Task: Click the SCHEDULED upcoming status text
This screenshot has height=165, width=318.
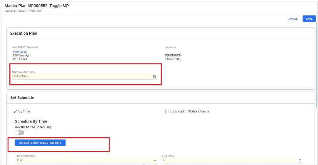Action: tap(173, 55)
